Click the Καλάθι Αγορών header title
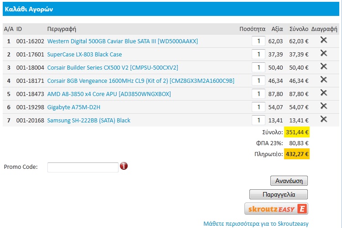 [29, 9]
